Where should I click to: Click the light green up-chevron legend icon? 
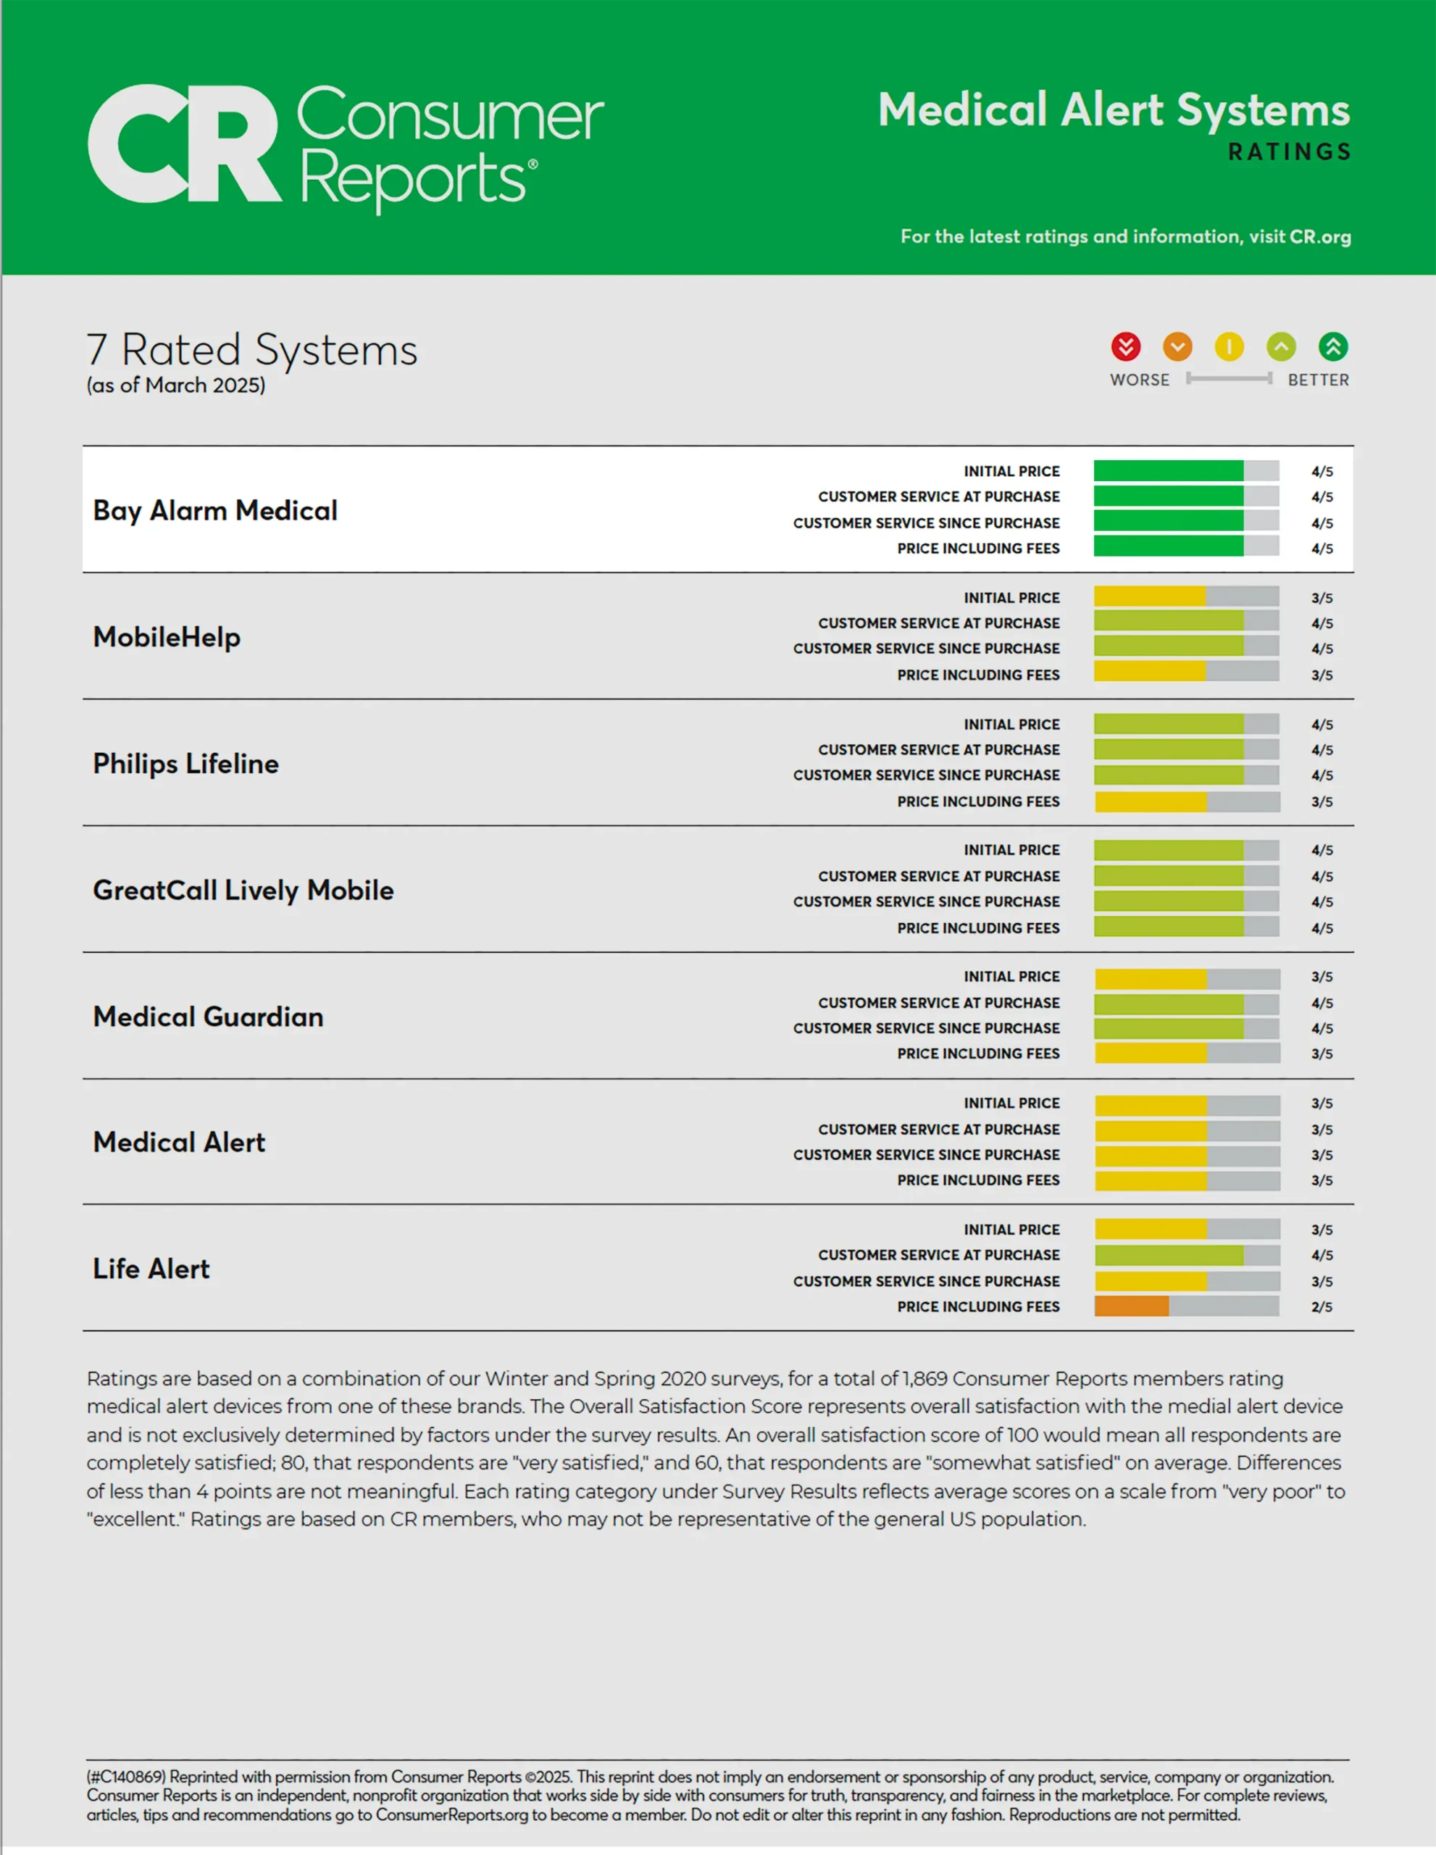pyautogui.click(x=1282, y=346)
